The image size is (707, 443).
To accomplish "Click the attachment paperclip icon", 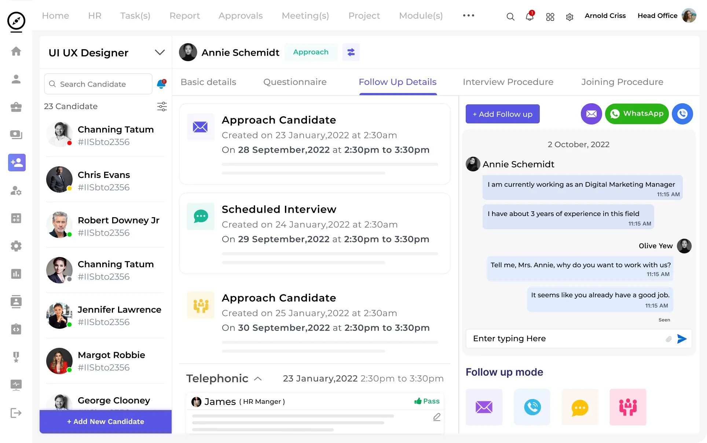I will [668, 339].
